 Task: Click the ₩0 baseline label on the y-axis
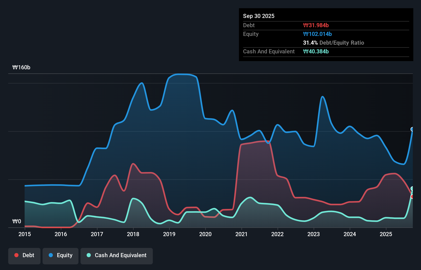(17, 221)
